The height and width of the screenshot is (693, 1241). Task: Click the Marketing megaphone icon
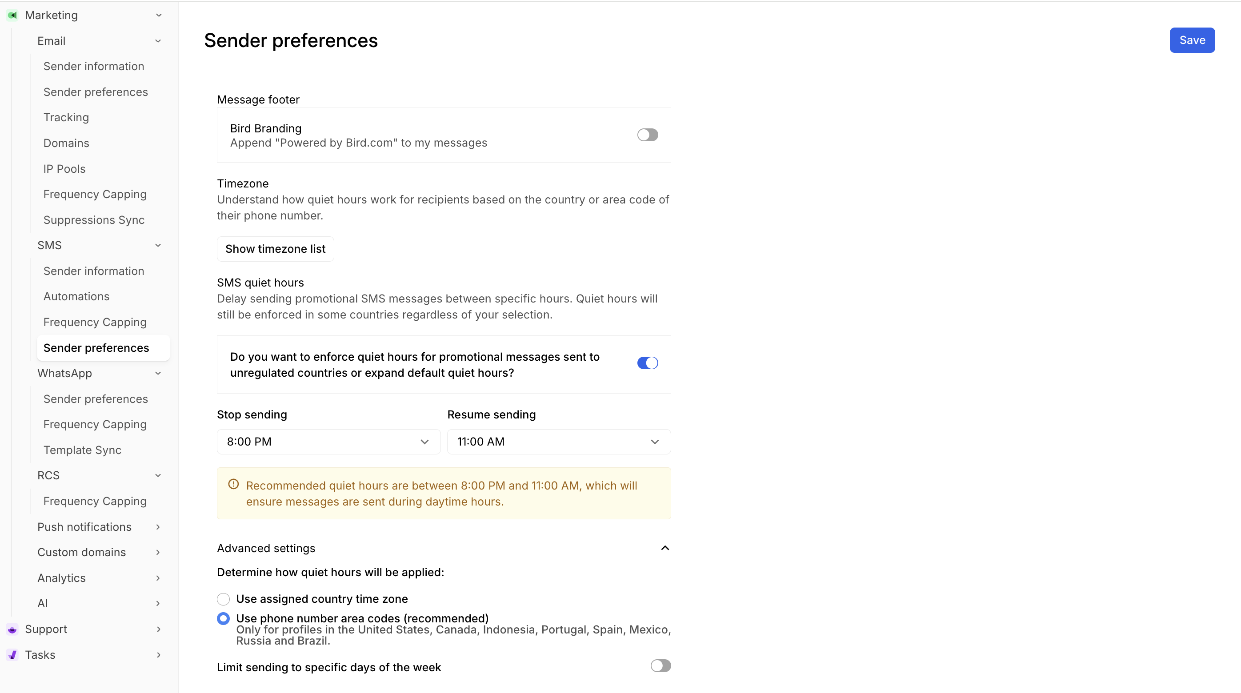pos(12,16)
